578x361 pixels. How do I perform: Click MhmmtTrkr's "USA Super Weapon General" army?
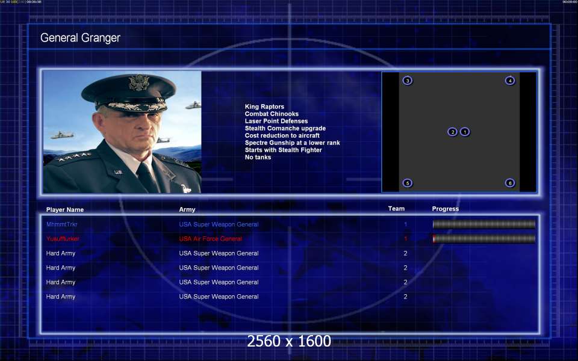(219, 224)
